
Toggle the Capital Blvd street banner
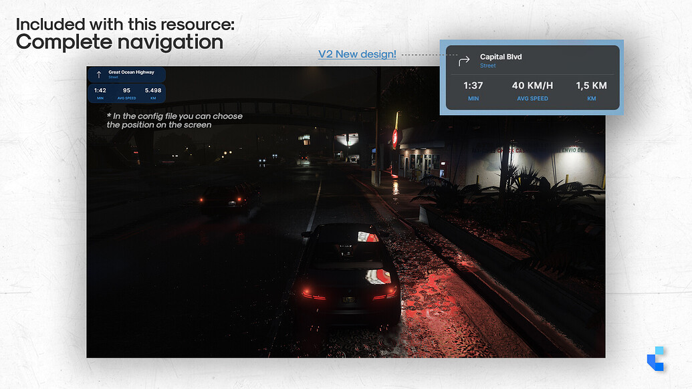coord(501,57)
